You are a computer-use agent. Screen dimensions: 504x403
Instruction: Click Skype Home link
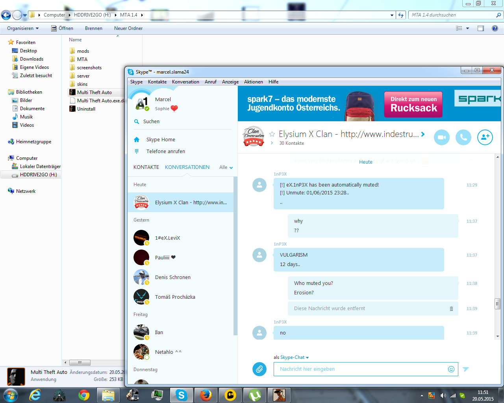161,140
